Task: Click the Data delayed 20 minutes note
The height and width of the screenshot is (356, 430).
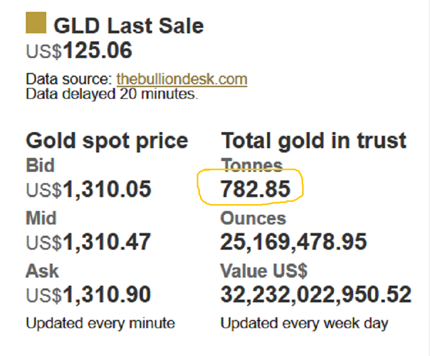Action: point(112,94)
